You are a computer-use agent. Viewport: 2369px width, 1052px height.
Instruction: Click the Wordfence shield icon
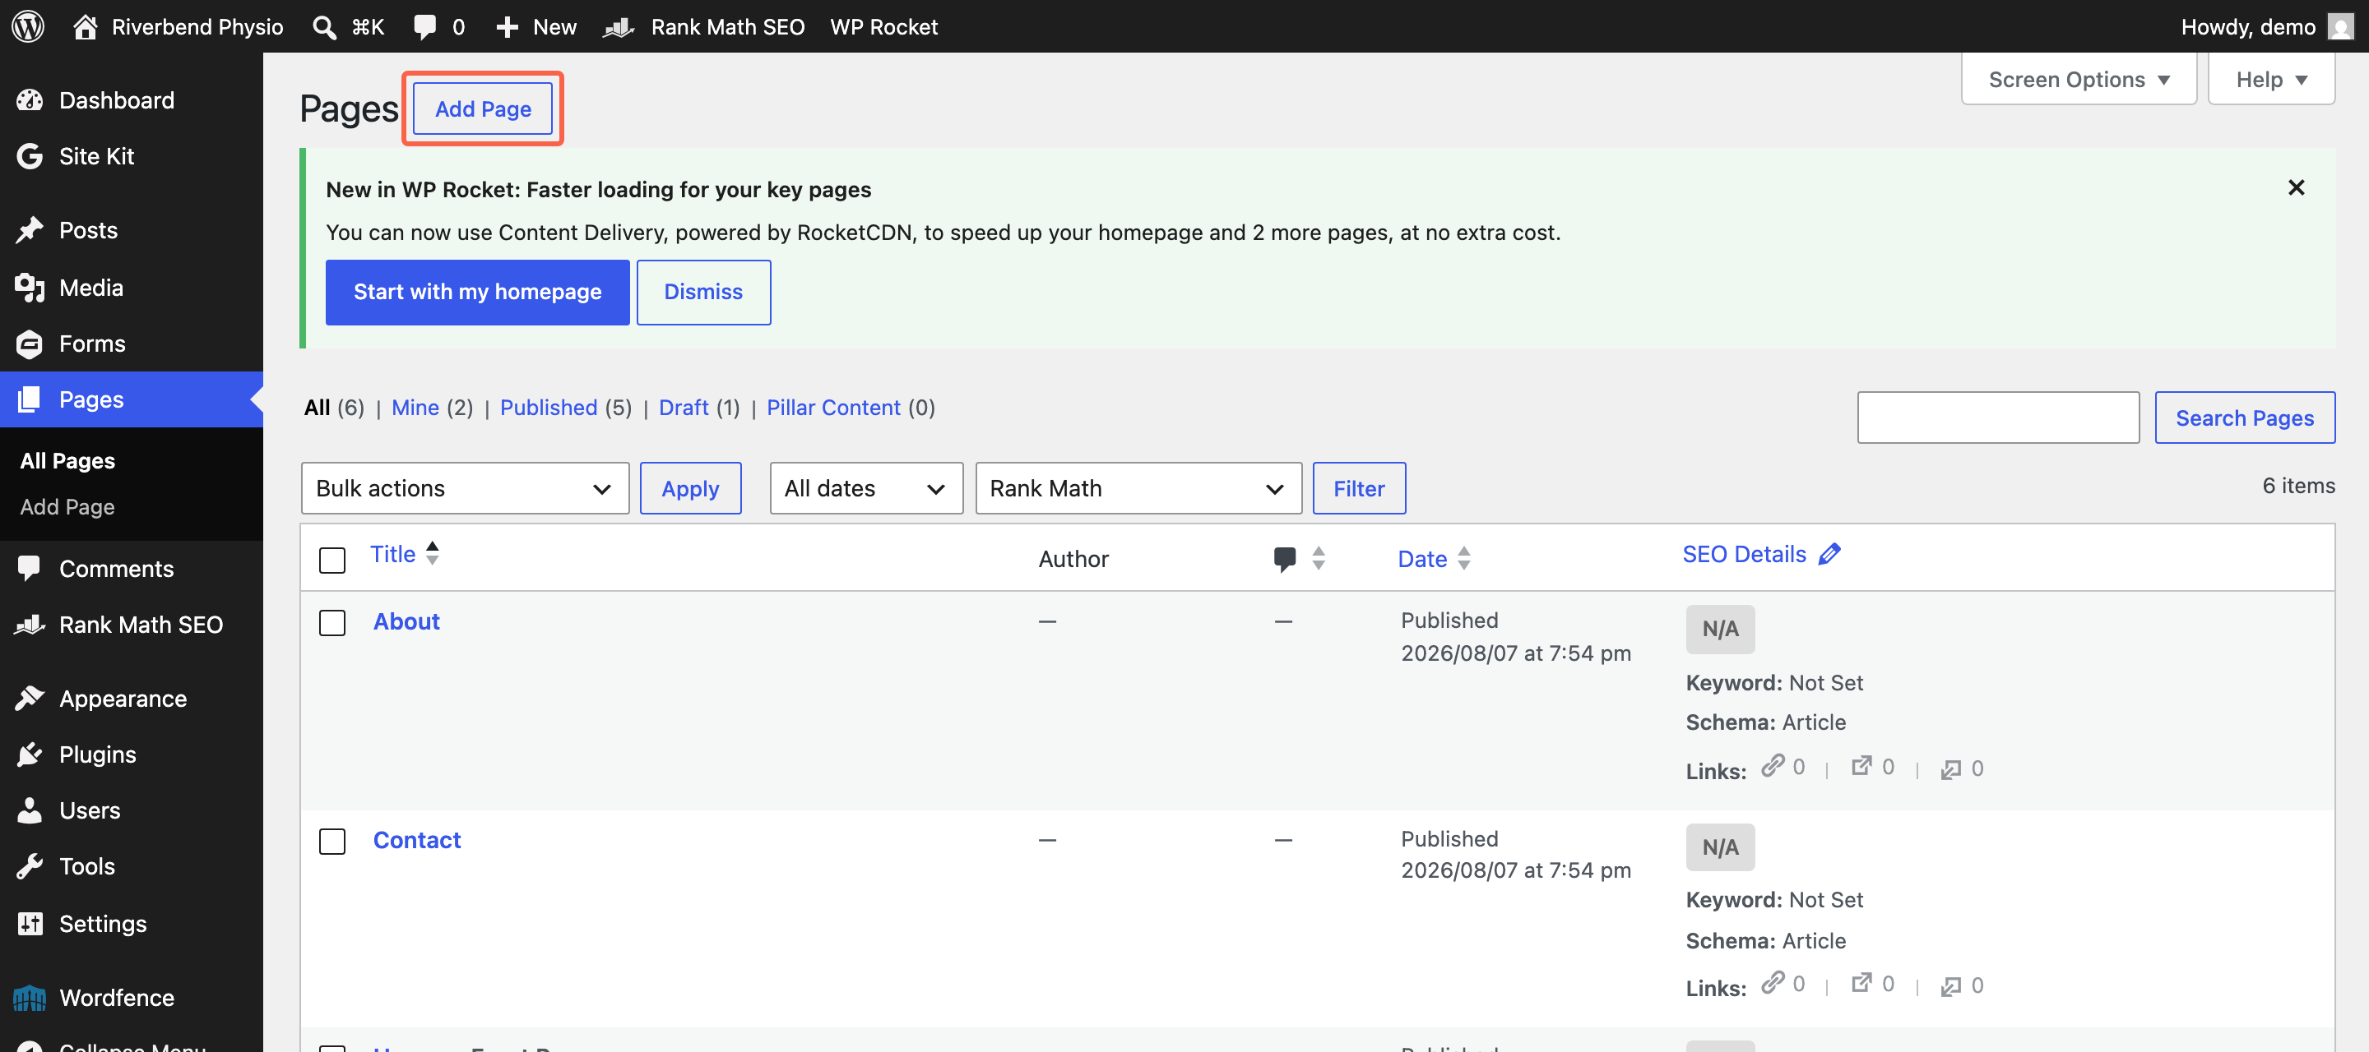tap(30, 997)
